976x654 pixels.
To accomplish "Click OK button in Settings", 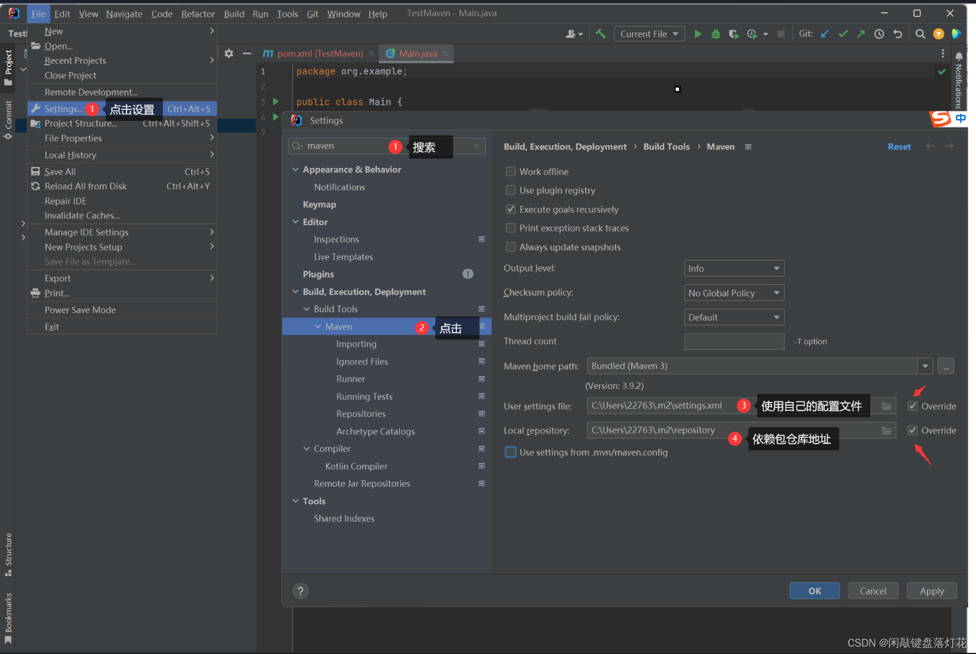I will (x=815, y=591).
